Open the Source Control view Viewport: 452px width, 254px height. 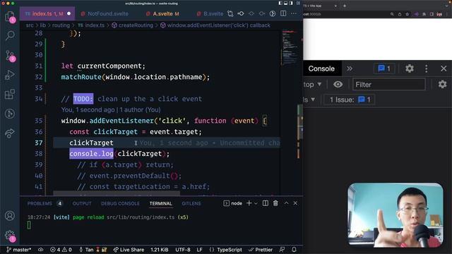[10, 56]
